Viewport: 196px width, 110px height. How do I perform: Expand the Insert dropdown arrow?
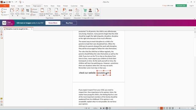tap(12, 16)
